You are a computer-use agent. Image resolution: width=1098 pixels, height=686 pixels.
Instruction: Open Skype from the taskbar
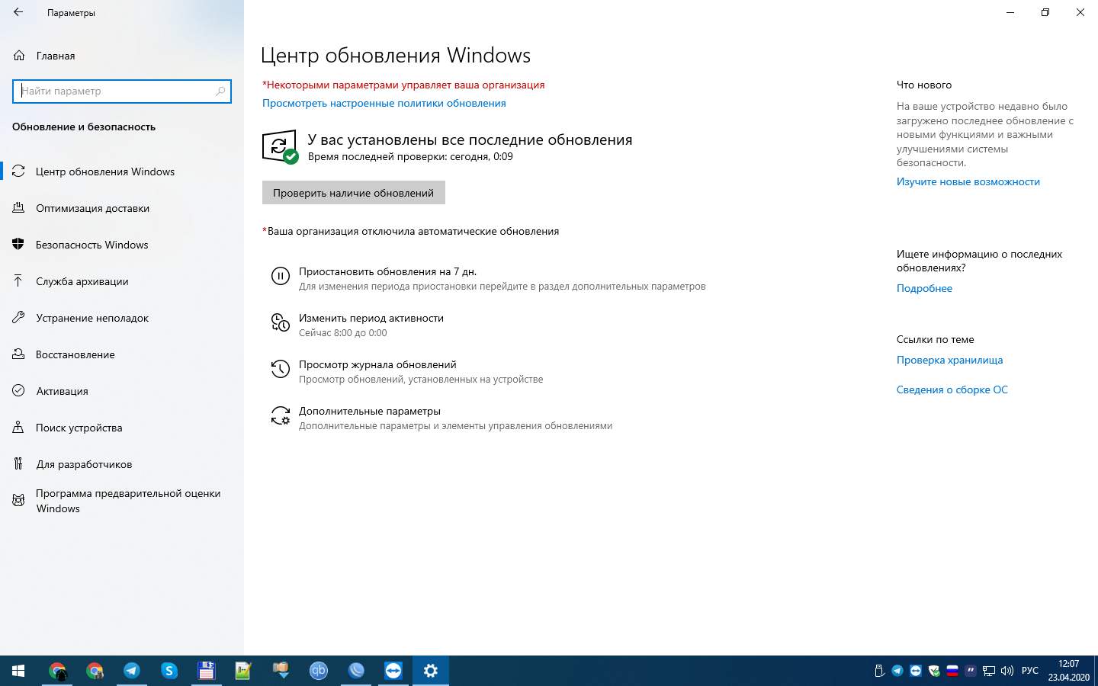(x=169, y=671)
